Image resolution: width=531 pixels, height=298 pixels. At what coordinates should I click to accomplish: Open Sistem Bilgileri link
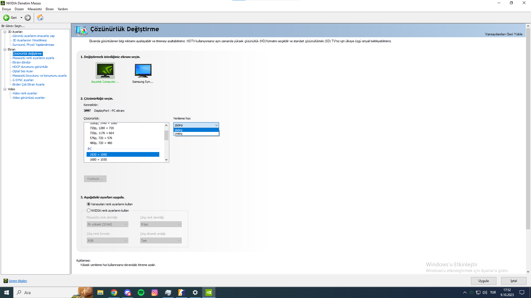point(18,281)
